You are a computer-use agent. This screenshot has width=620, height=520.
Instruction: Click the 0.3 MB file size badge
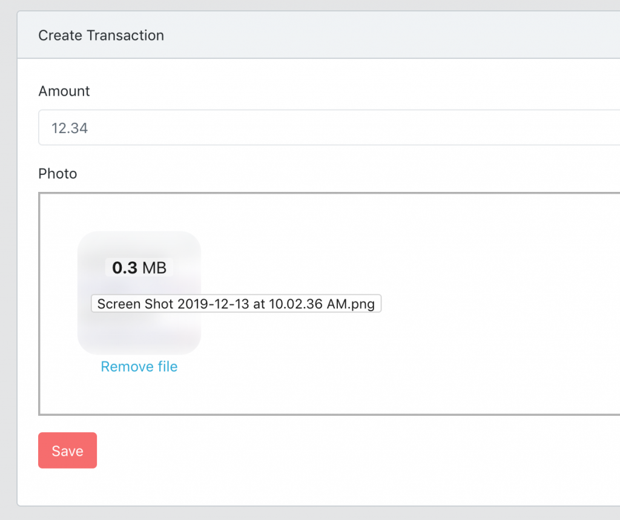139,268
